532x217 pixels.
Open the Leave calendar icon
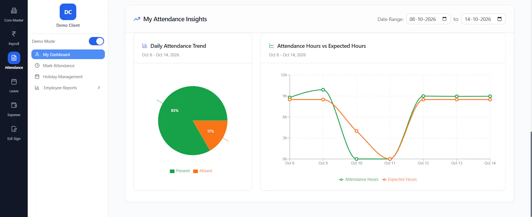pos(14,81)
